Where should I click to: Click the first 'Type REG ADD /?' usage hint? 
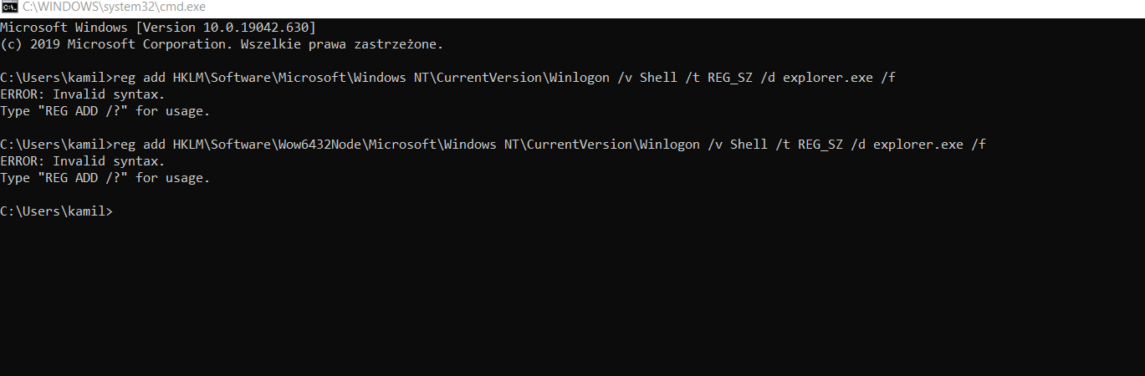tap(105, 111)
